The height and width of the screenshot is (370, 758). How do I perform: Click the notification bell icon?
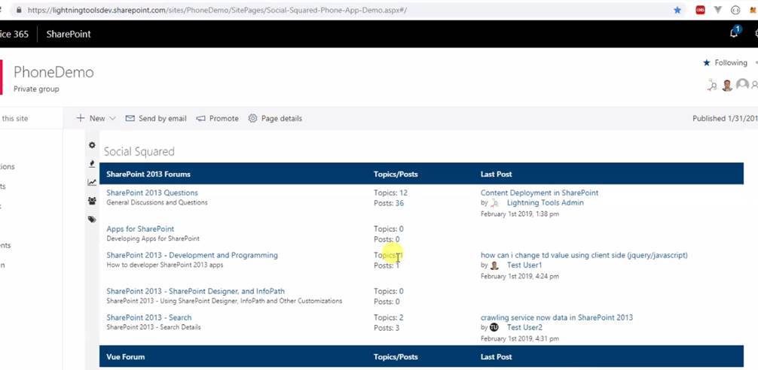pyautogui.click(x=735, y=33)
